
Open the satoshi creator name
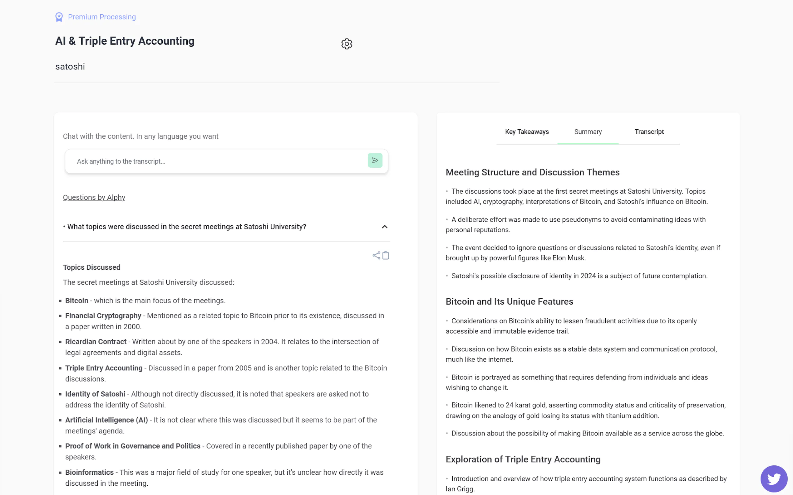click(70, 67)
